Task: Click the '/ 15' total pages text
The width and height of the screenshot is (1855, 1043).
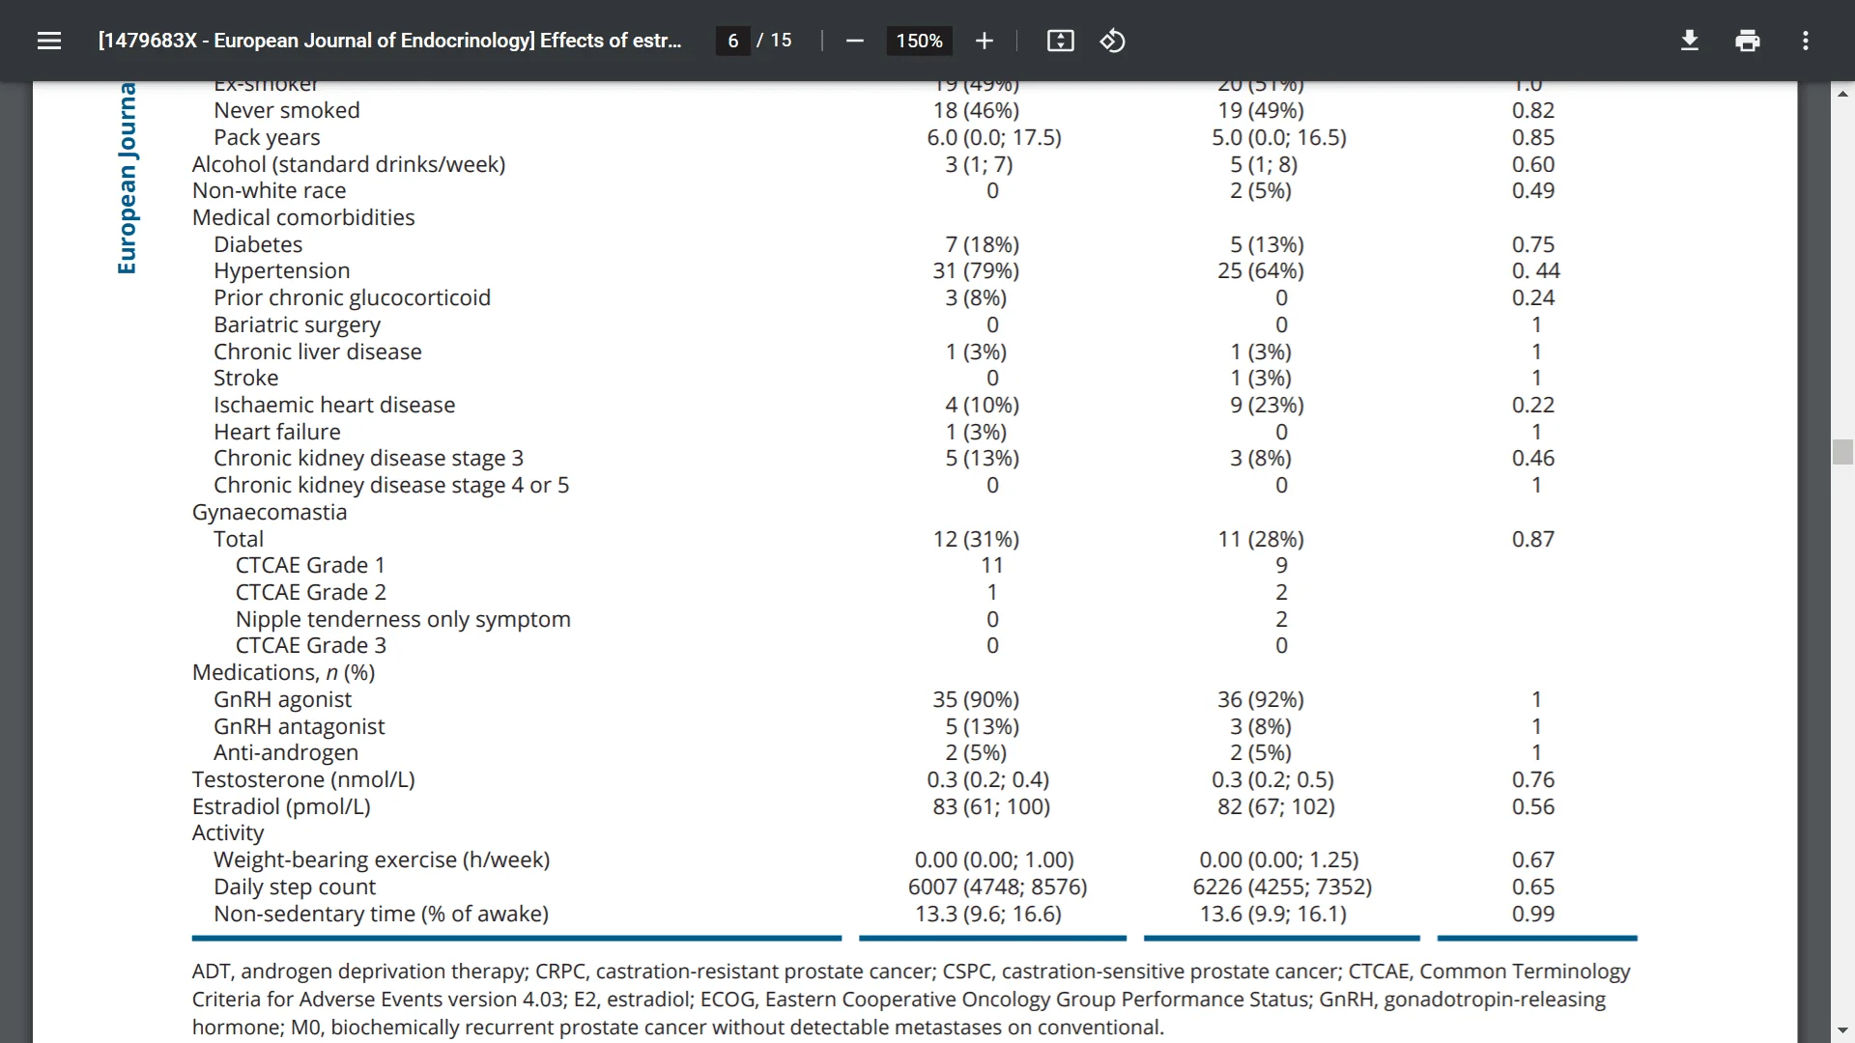Action: [774, 41]
